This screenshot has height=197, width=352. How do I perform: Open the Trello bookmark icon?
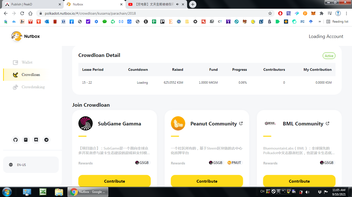(x=162, y=22)
